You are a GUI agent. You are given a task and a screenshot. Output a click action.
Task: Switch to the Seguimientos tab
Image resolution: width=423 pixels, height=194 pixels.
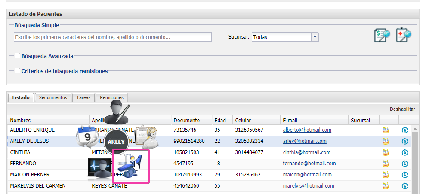pos(53,97)
